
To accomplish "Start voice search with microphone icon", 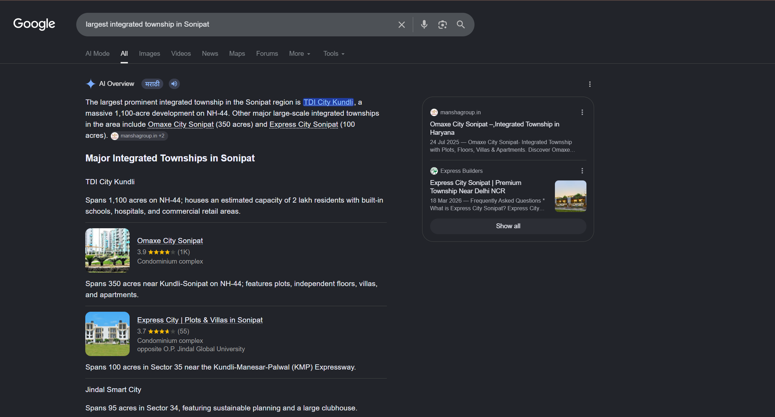I will coord(424,25).
